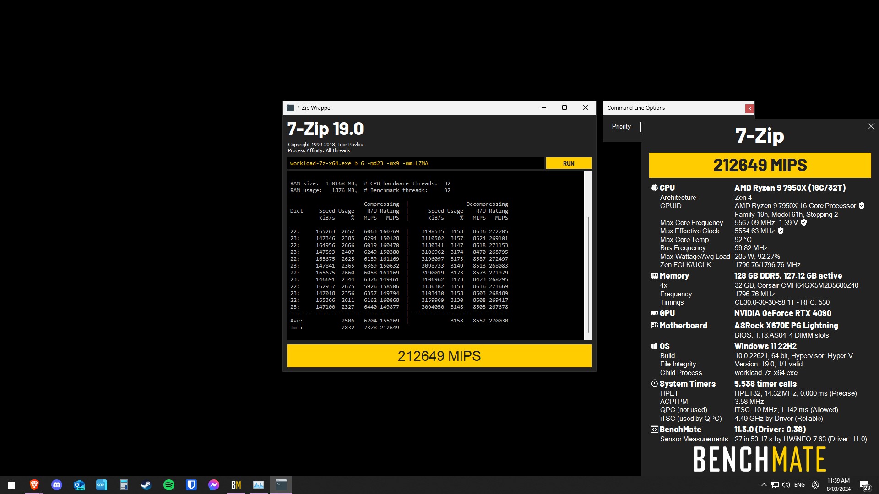Screen dimensions: 879x494
Task: Open notification center with 23 notifications
Action: (x=865, y=485)
